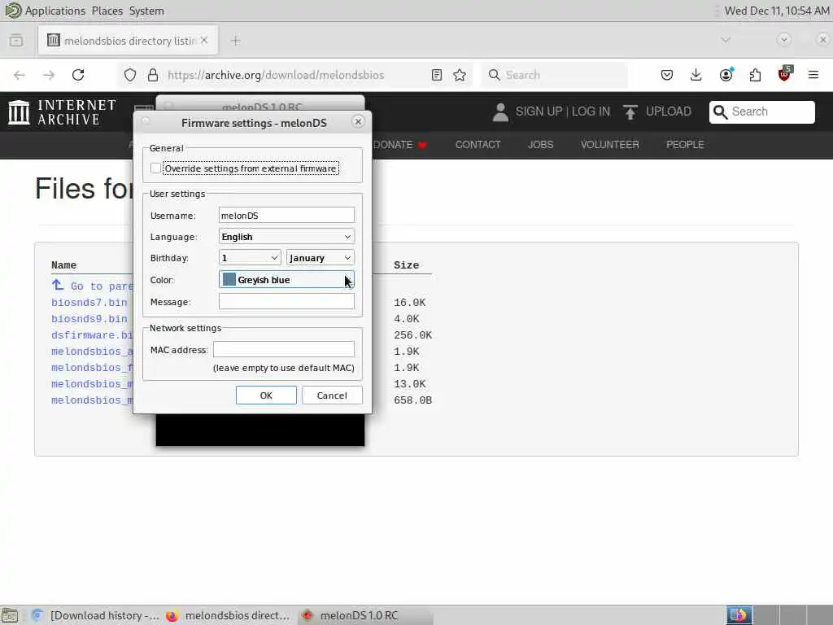This screenshot has height=625, width=833.
Task: Close the Firmware settings dialog
Action: (x=358, y=122)
